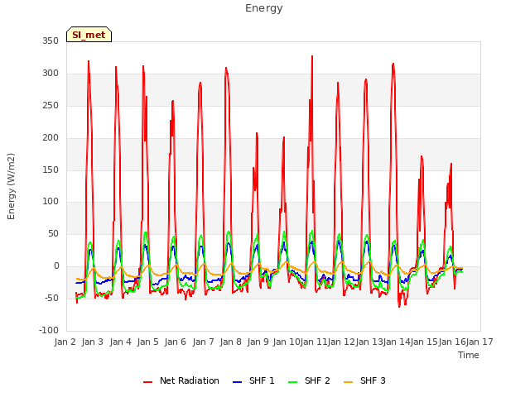Click the green SHF 2 legend swatch

tap(292, 382)
